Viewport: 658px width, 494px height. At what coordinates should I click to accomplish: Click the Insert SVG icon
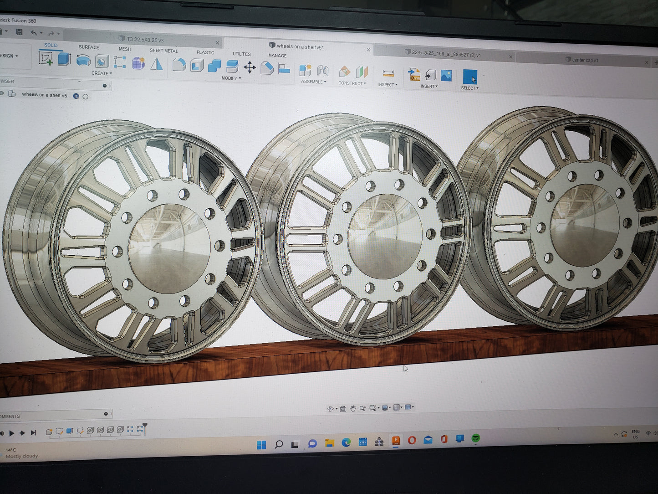point(414,74)
